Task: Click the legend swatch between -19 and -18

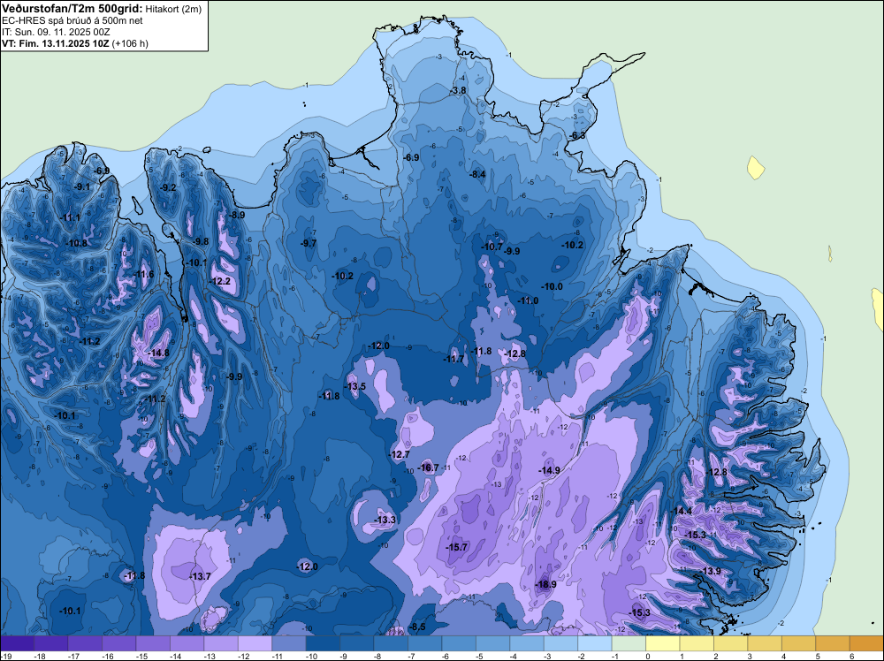Action: point(17,643)
